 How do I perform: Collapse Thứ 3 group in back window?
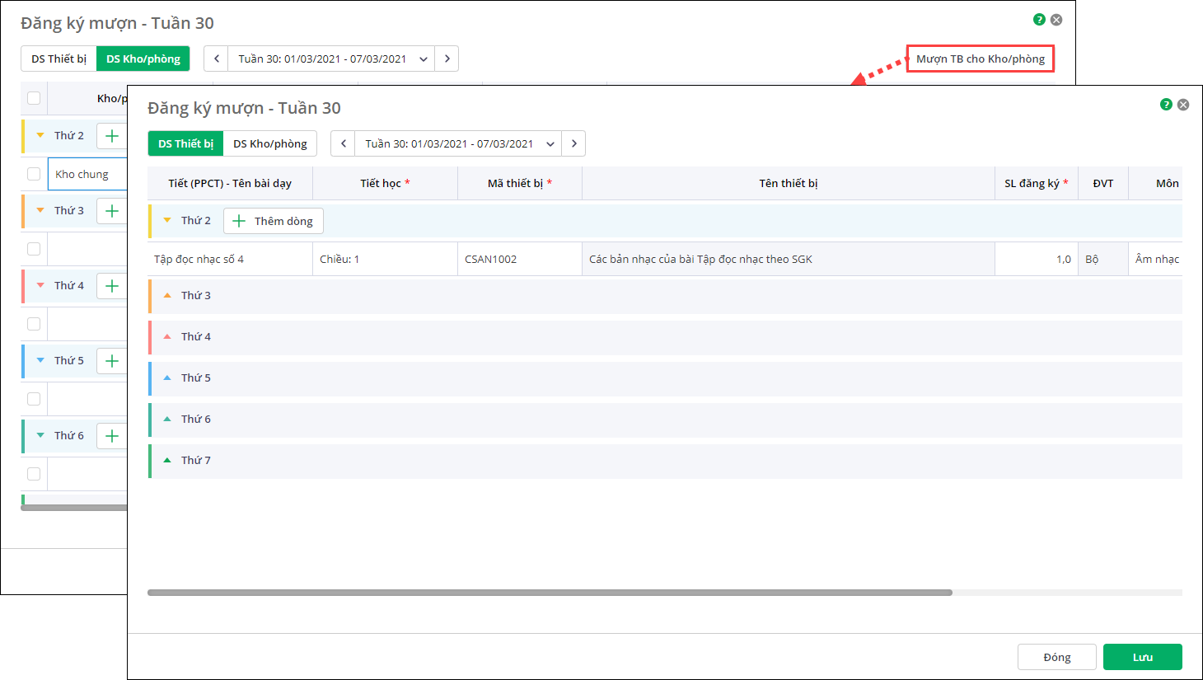click(x=40, y=210)
